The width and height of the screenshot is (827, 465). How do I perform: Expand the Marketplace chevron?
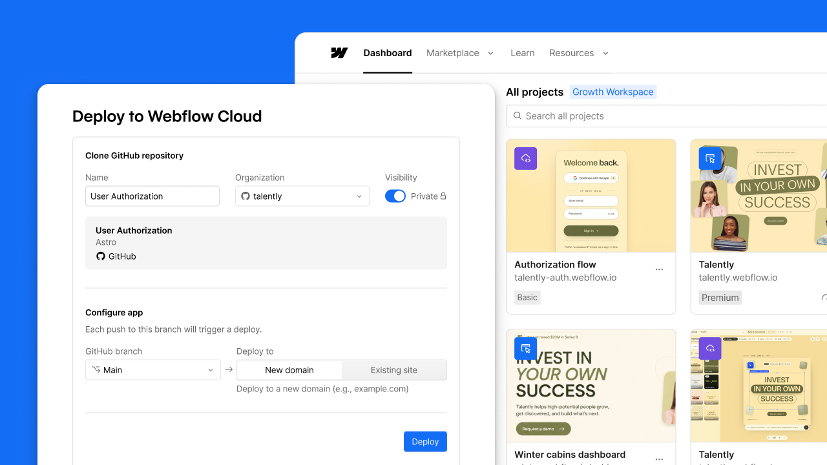(x=490, y=54)
